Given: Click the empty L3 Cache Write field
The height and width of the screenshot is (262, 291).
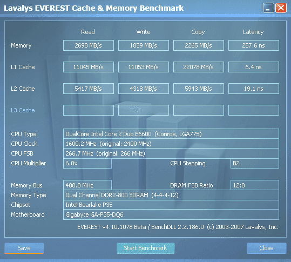Looking at the screenshot, I should pyautogui.click(x=144, y=110).
